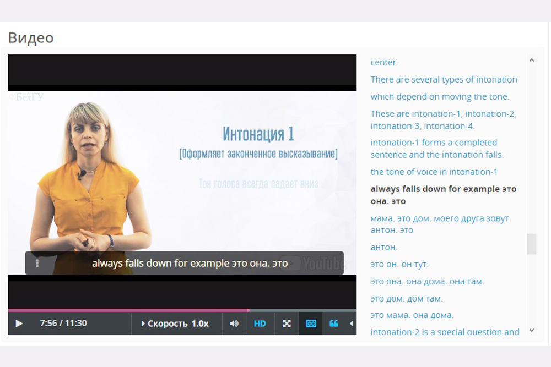
Task: Mute the video using the volume icon
Action: (x=234, y=324)
